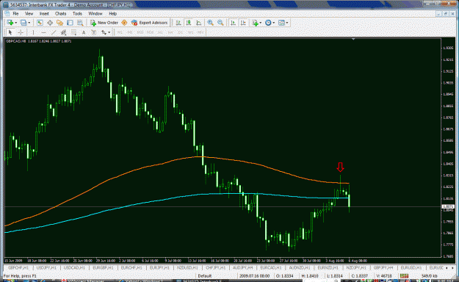This screenshot has height=282, width=459.
Task: Switch to M1 timeframe
Action: 120,32
